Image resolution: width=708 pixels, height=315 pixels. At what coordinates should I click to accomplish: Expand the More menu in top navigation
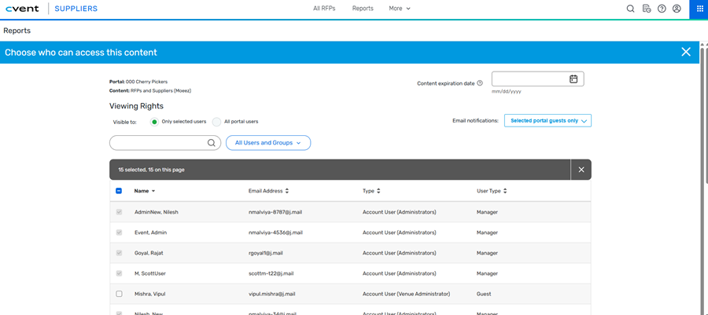tap(400, 9)
